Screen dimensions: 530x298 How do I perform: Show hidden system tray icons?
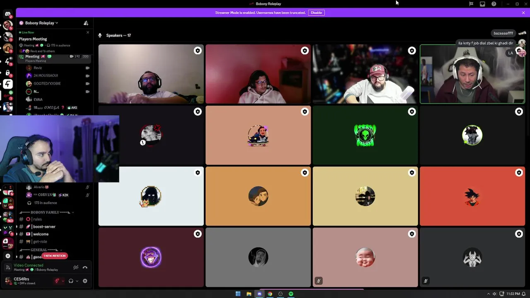tap(488, 294)
